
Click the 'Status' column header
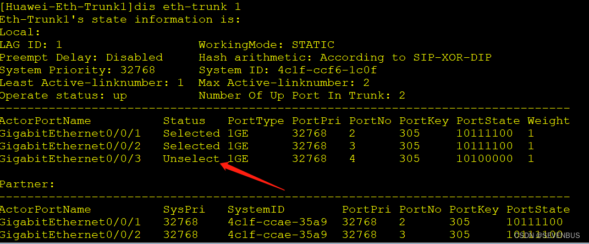point(184,121)
